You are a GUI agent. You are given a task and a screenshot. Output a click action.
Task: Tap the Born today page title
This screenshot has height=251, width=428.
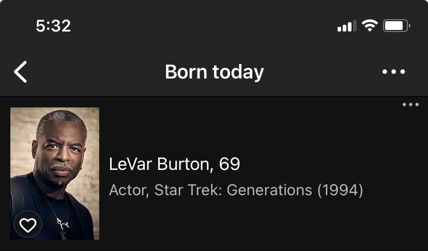(214, 72)
